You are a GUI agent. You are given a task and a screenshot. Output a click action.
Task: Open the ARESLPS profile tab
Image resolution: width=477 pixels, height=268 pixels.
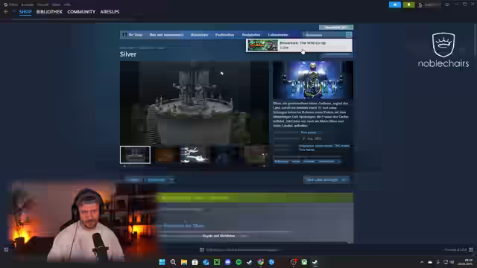coord(110,12)
